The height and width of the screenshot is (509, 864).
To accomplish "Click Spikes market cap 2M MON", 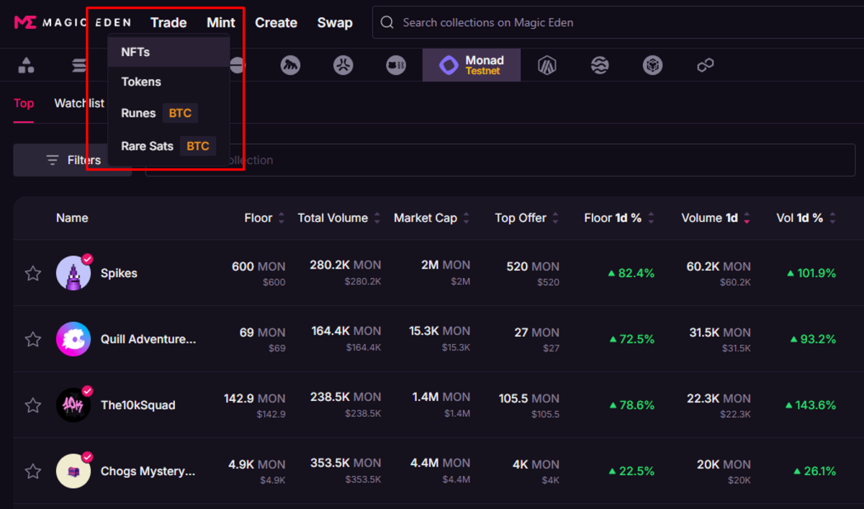I will point(446,265).
